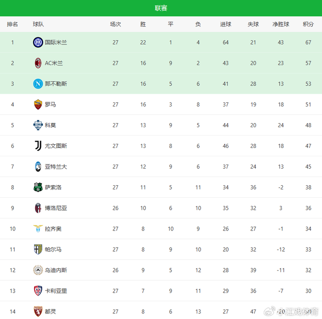Click the Napoli team badge

click(x=38, y=84)
